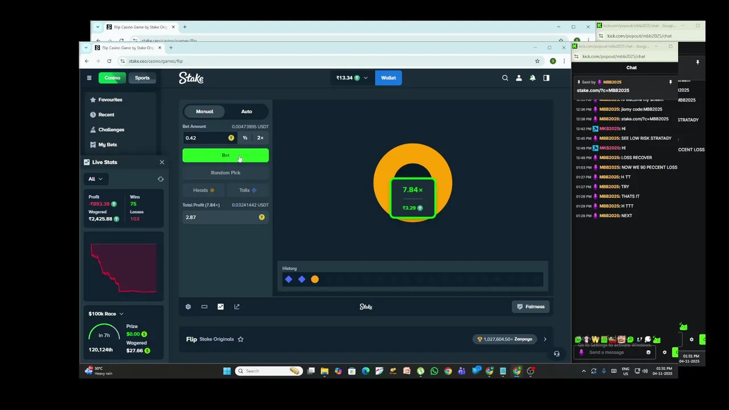Image resolution: width=729 pixels, height=410 pixels.
Task: Select Tails side option
Action: point(248,190)
